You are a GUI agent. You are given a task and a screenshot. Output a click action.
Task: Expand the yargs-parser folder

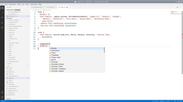pos(12,57)
